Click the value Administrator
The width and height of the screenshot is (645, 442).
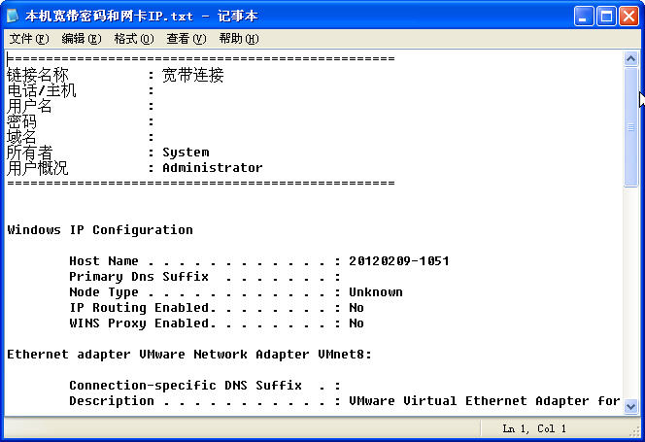[213, 168]
